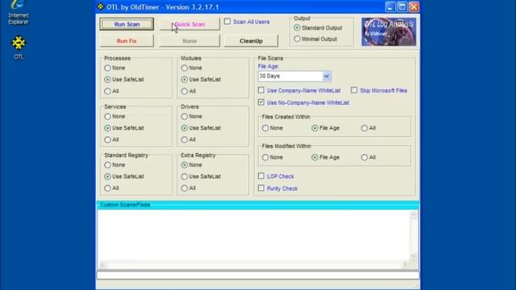
Task: Enable the LOP Check checkbox
Action: [x=261, y=176]
